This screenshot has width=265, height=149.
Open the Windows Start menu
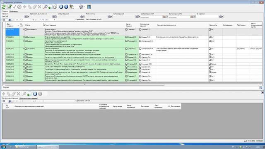[3, 147]
